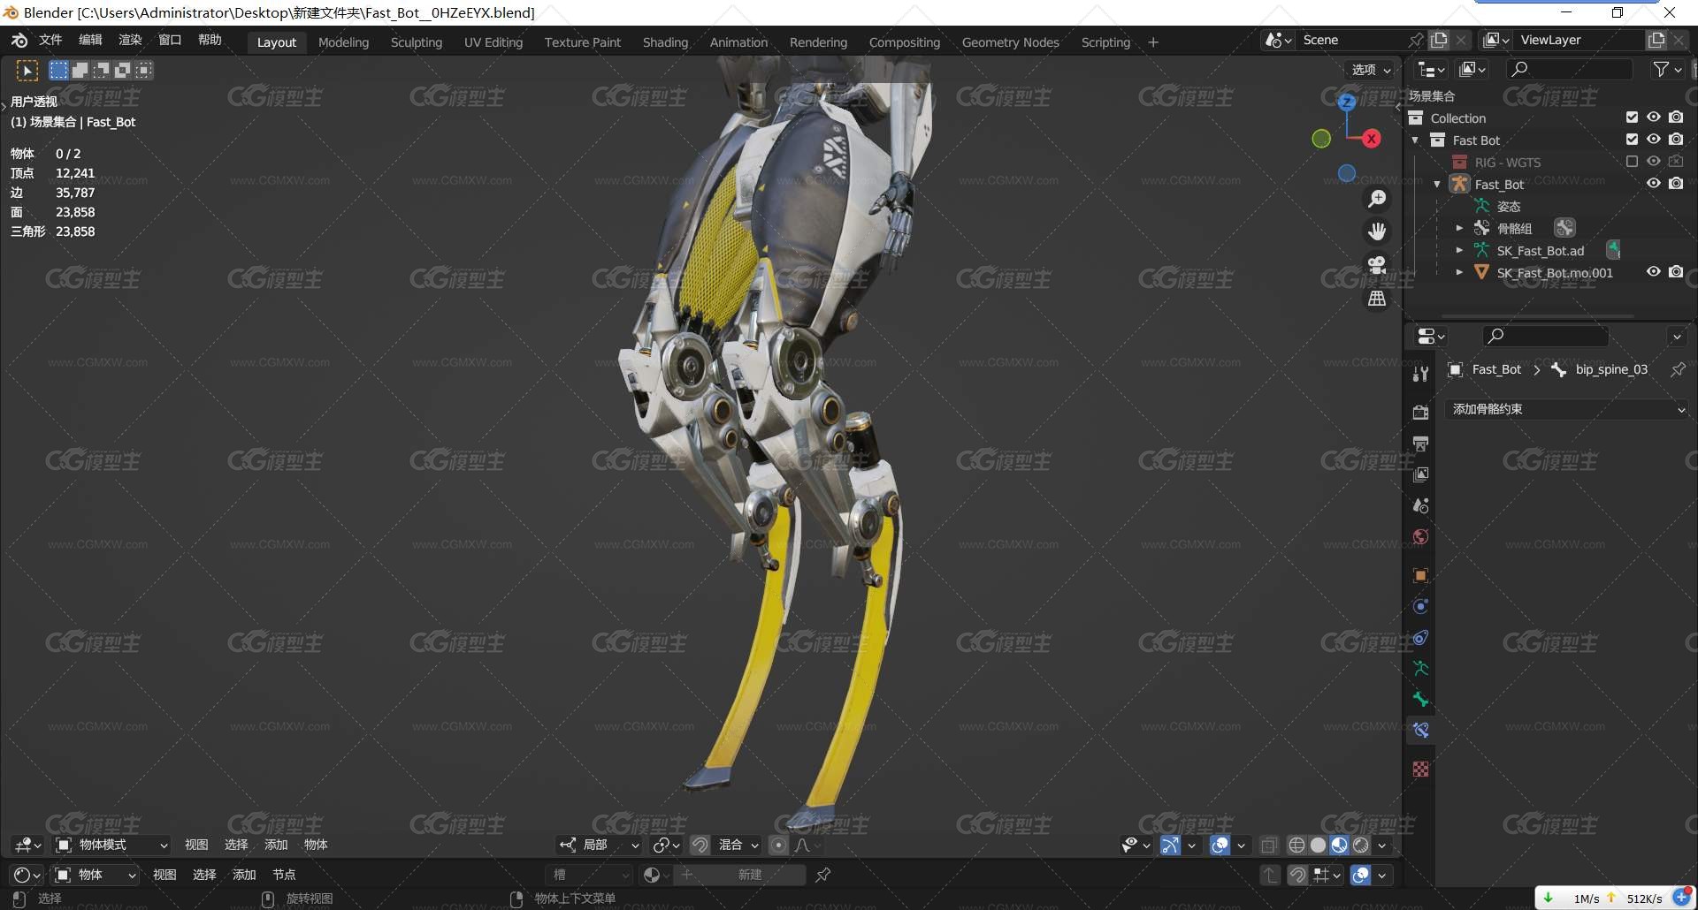Open the Scene properties tab
This screenshot has width=1698, height=910.
[x=1420, y=505]
